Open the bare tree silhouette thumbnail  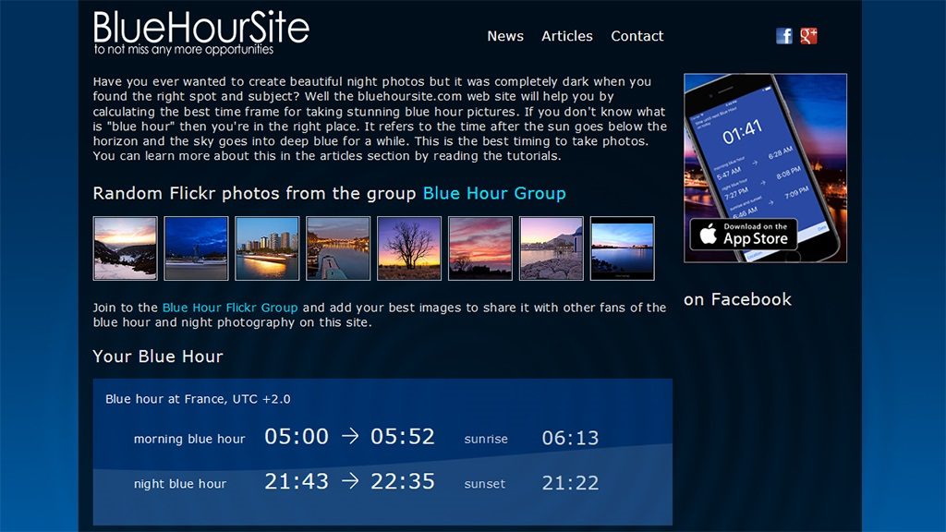(x=409, y=248)
